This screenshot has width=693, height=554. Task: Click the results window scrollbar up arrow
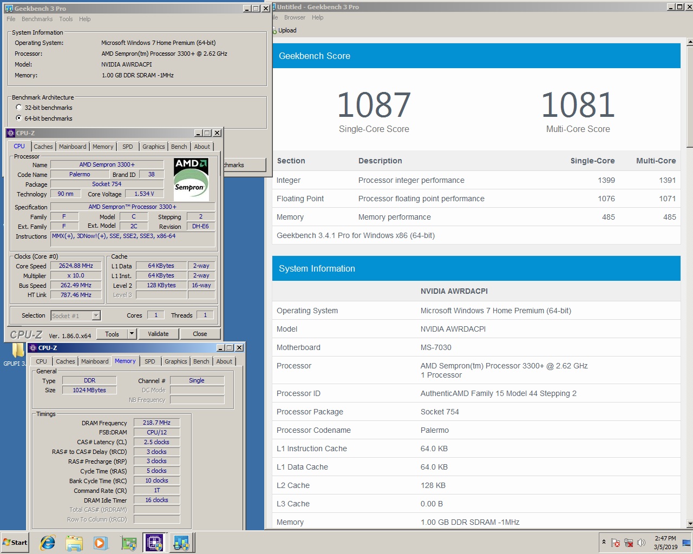tap(689, 42)
